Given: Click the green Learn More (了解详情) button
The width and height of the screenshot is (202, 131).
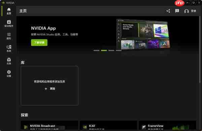Looking at the screenshot, I should 39,43.
